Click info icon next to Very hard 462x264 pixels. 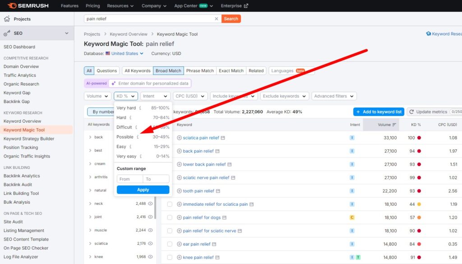(x=140, y=108)
